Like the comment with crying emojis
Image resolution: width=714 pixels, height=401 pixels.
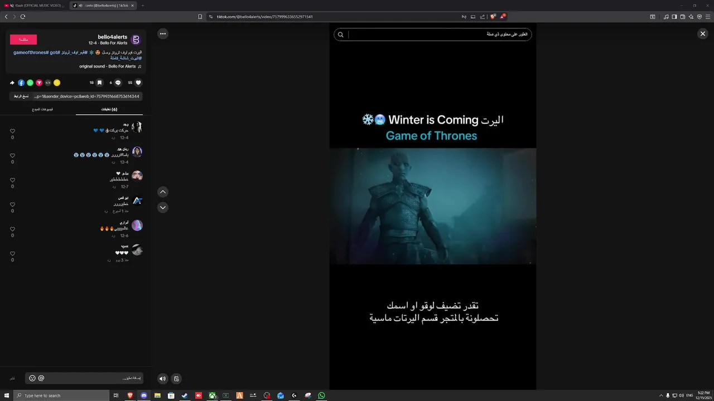[12, 156]
